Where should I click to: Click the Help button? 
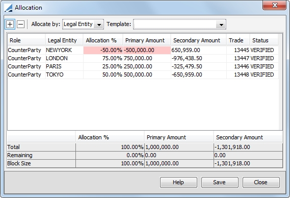[178, 182]
